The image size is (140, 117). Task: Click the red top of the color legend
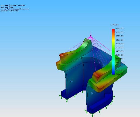113,30
